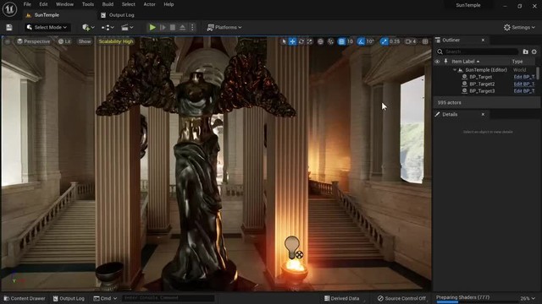Activate the rotate gizmo tool
Screen dimensions: 542x304
click(301, 41)
